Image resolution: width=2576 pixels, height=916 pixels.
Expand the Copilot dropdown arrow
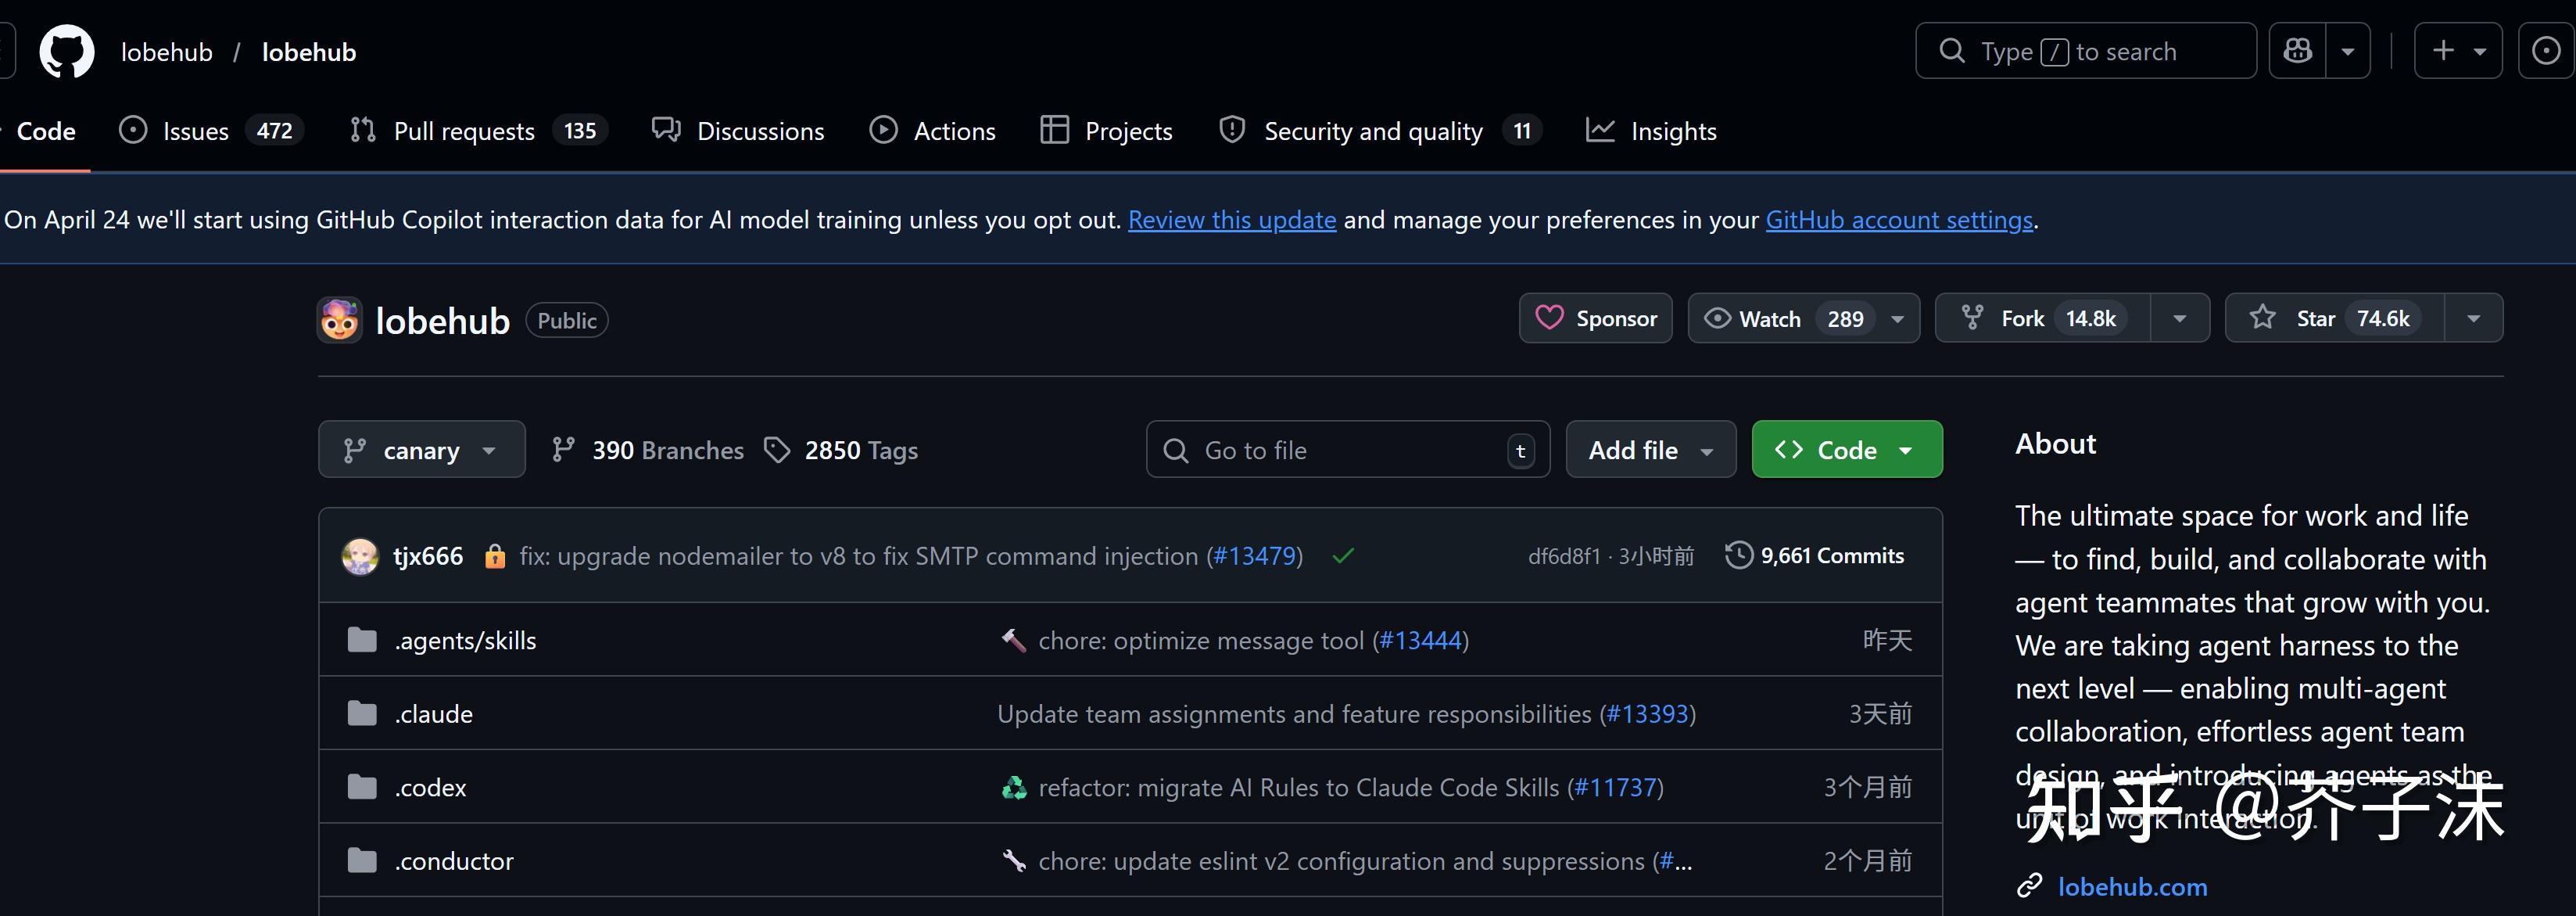coord(2348,50)
